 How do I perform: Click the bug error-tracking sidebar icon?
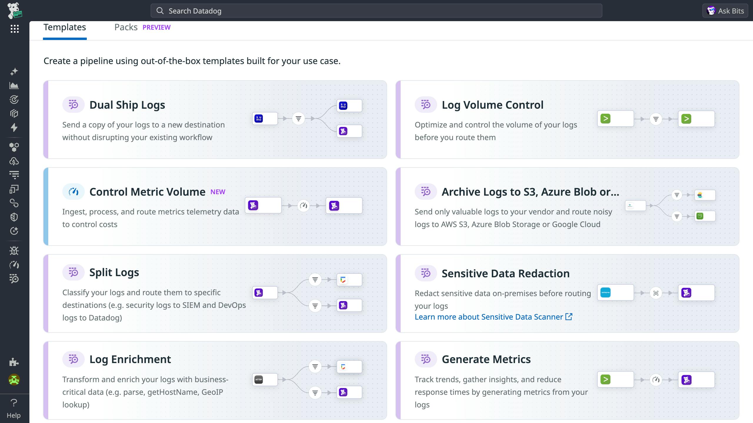point(14,251)
